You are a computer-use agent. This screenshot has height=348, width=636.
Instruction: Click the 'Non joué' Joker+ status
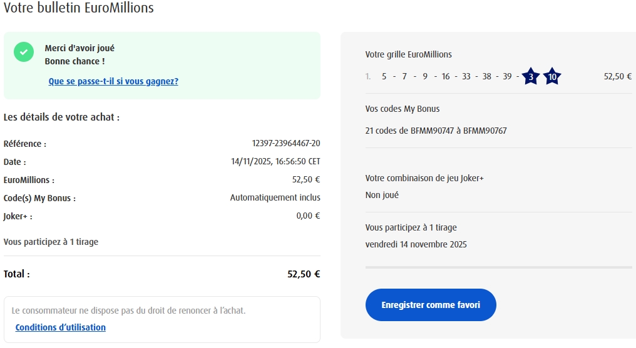coord(382,195)
